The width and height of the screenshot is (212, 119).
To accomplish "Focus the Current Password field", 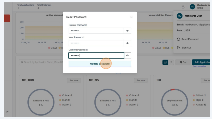I will coord(96,31).
